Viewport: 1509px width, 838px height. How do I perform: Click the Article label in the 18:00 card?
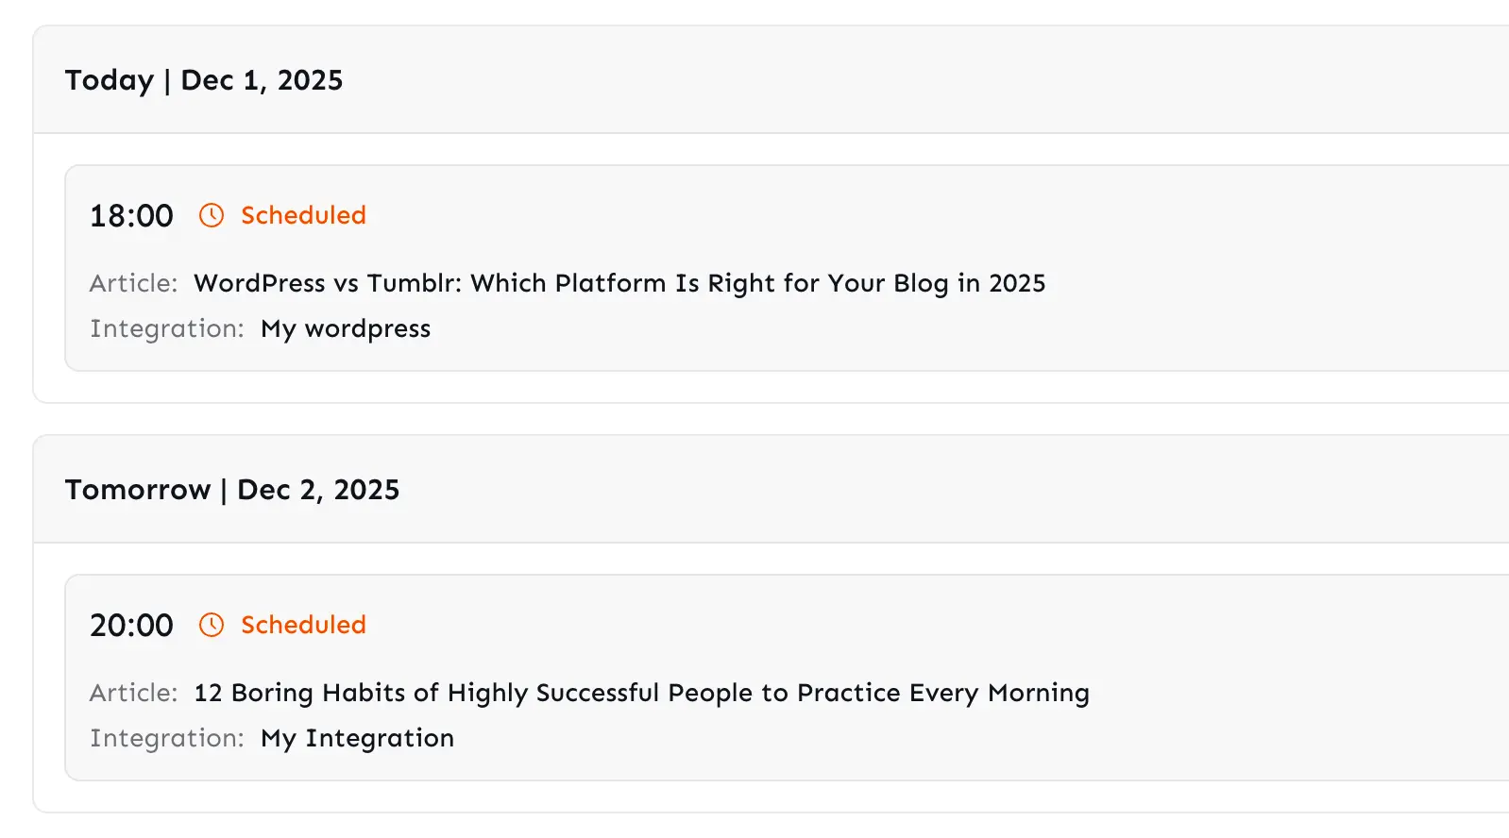[133, 284]
